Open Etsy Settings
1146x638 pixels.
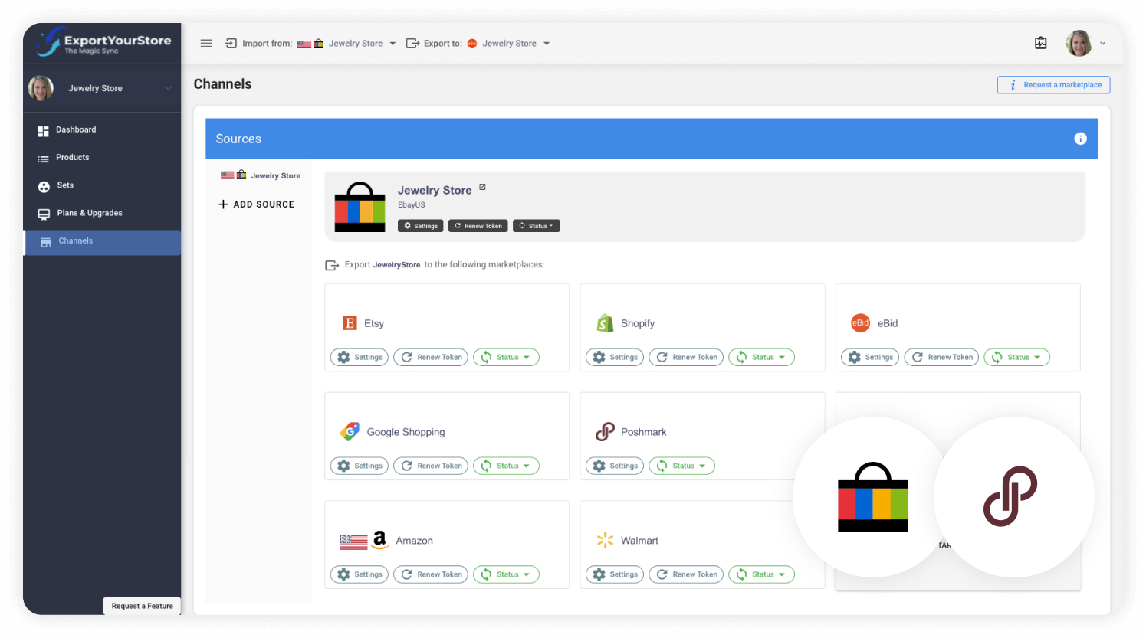coord(360,357)
